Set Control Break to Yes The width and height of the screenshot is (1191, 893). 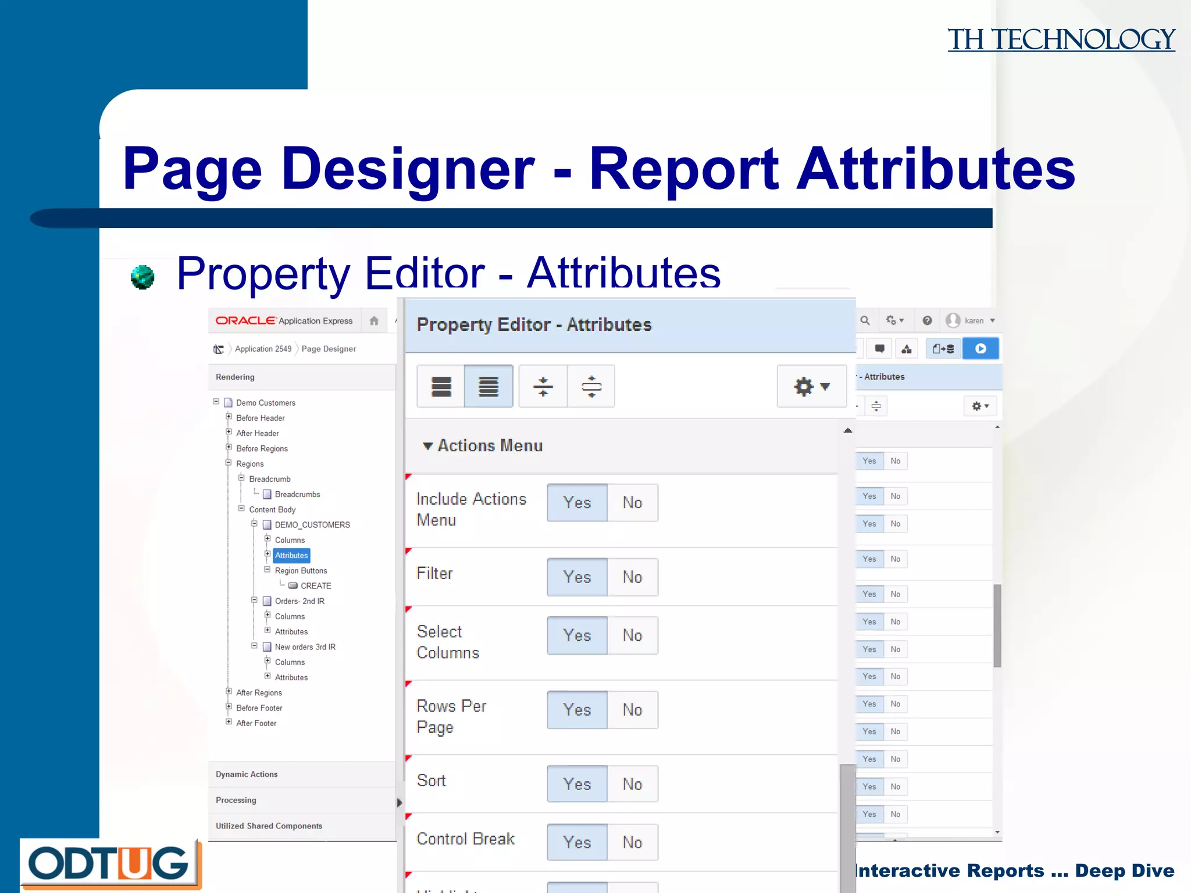577,842
